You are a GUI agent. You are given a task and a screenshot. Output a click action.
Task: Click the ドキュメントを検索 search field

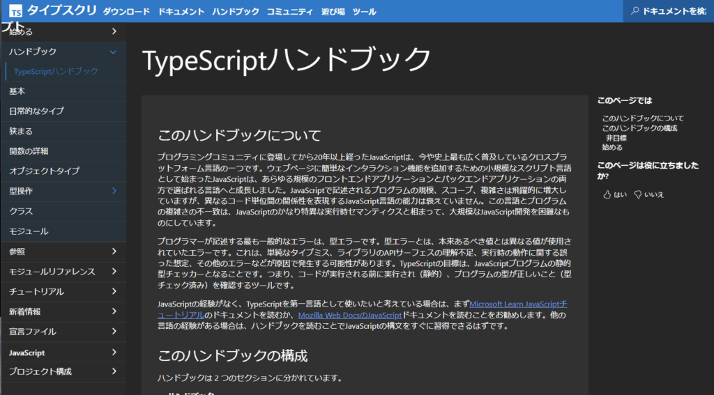(x=669, y=11)
